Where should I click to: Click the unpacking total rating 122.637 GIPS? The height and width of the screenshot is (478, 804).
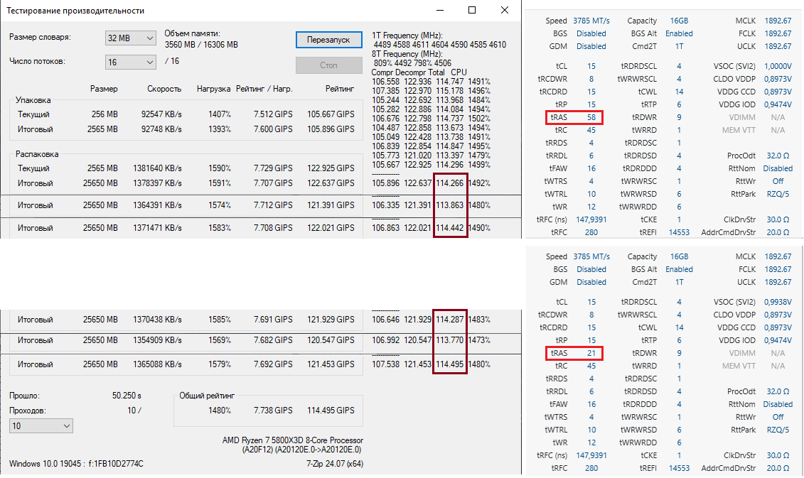[331, 183]
